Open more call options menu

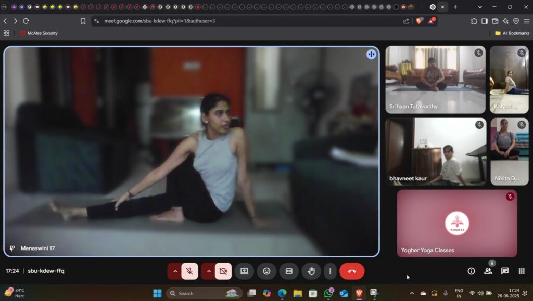(330, 271)
